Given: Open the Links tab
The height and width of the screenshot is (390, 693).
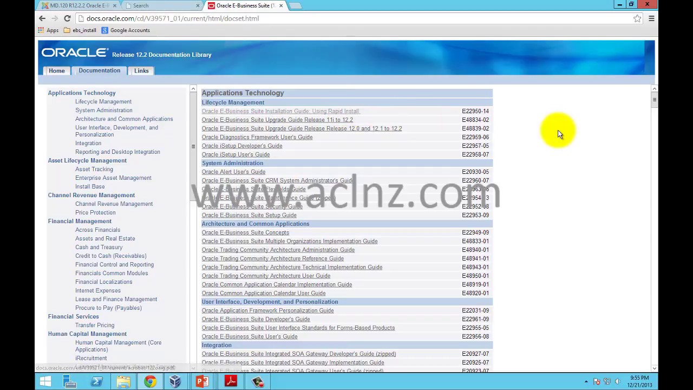Looking at the screenshot, I should point(141,71).
